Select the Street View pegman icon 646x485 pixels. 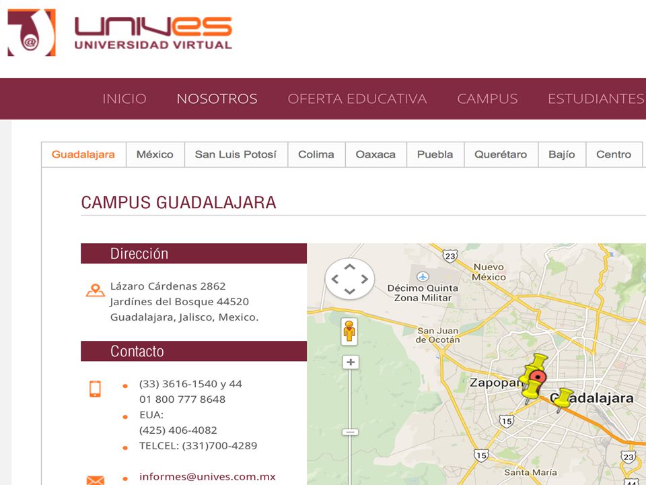pyautogui.click(x=349, y=331)
